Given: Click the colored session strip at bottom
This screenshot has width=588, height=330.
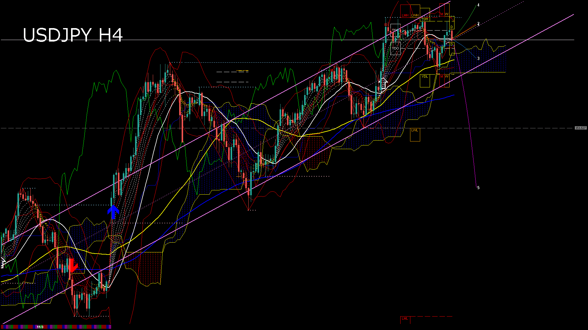Looking at the screenshot, I should [x=77, y=327].
